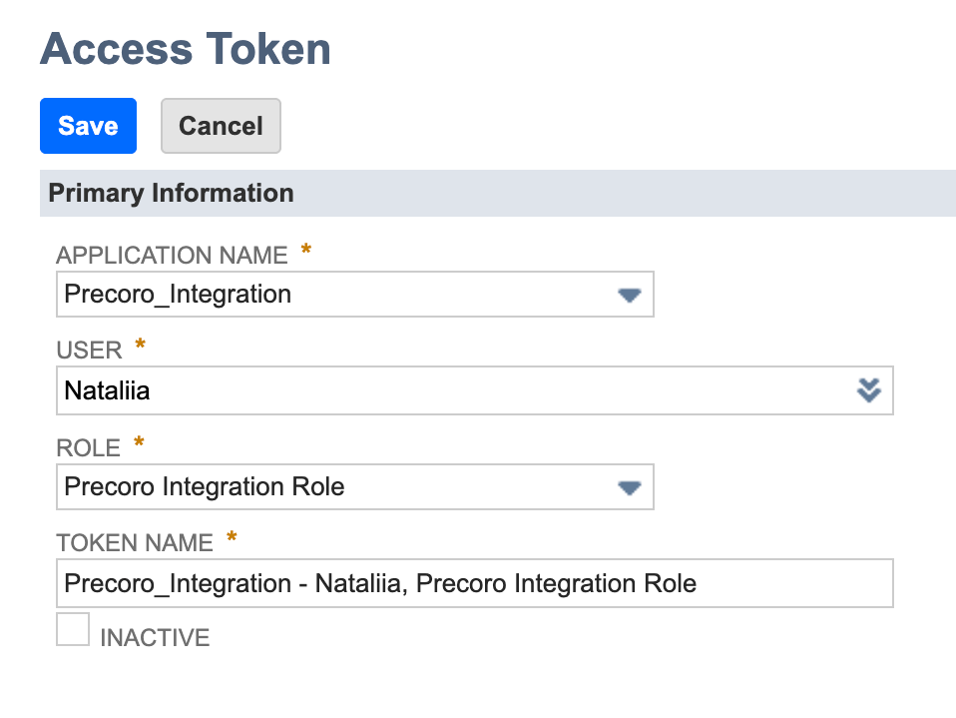Click the INACTIVE label text
The image size is (956, 718).
pos(155,638)
